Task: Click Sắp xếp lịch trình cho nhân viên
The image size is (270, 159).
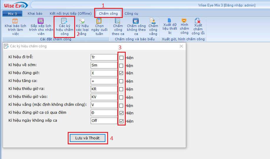Action: click(41, 26)
